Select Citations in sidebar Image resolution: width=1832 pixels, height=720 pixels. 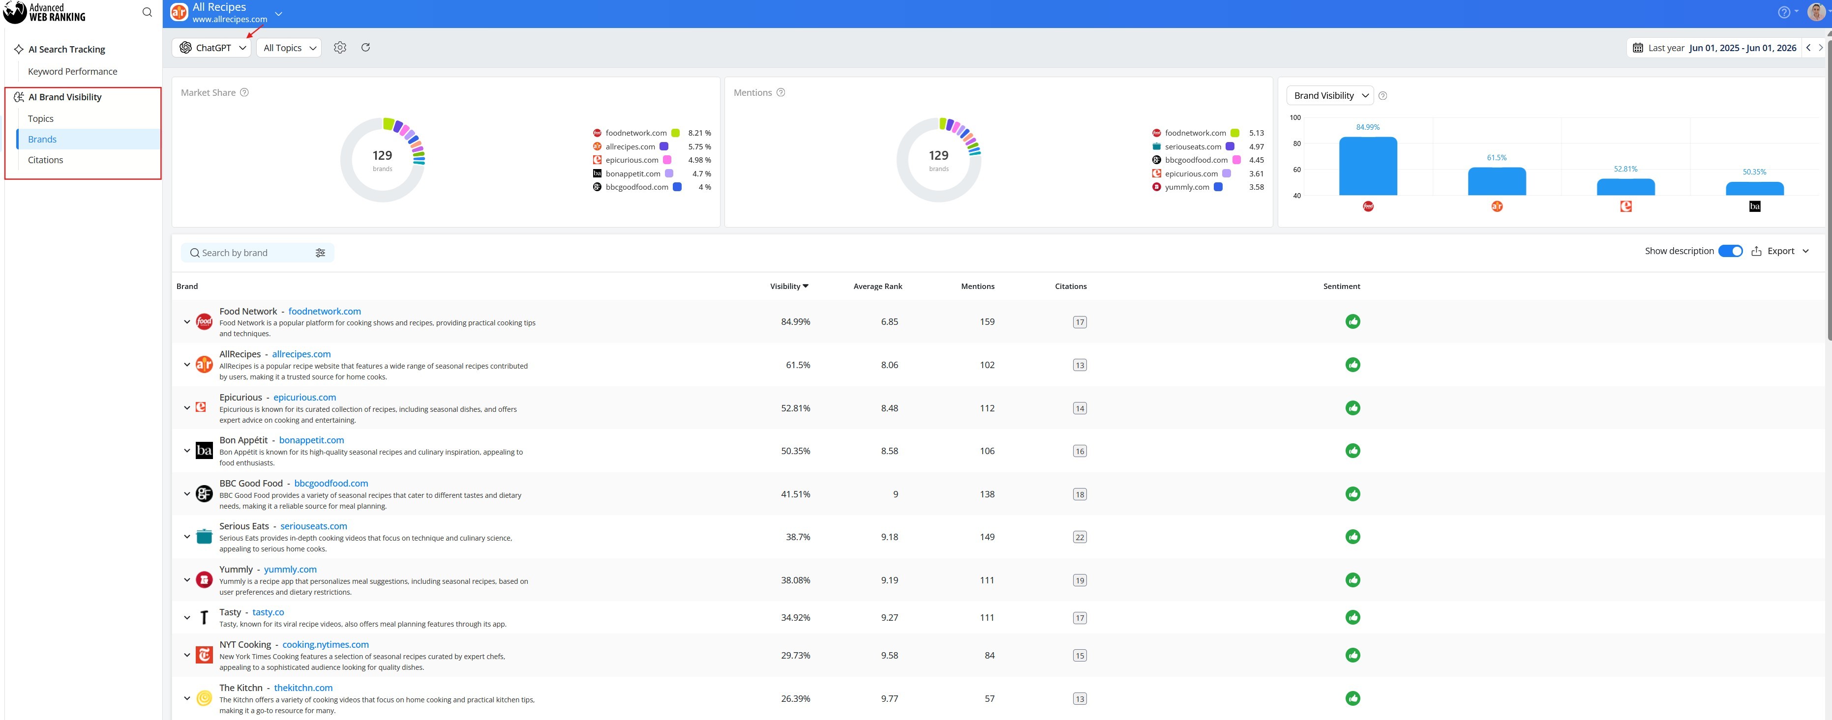[46, 160]
